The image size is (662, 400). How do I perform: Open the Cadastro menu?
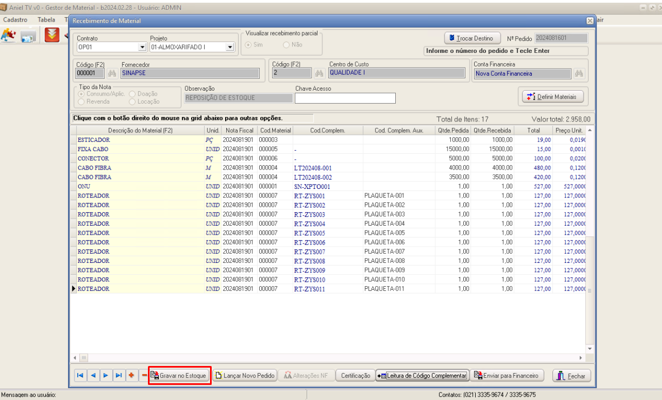(15, 20)
